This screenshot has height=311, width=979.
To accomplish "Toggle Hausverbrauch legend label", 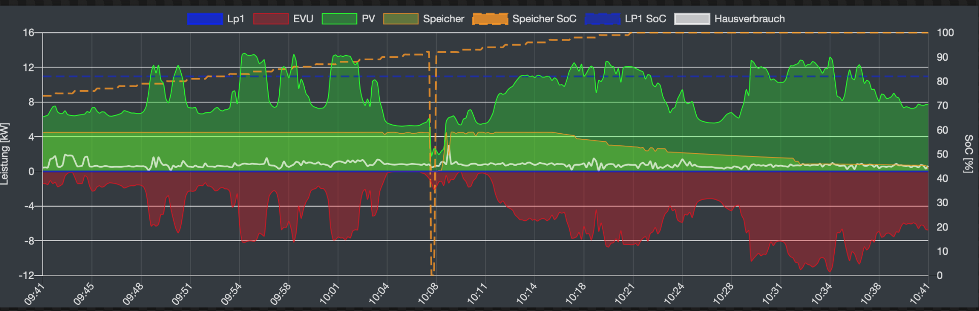I will (749, 19).
